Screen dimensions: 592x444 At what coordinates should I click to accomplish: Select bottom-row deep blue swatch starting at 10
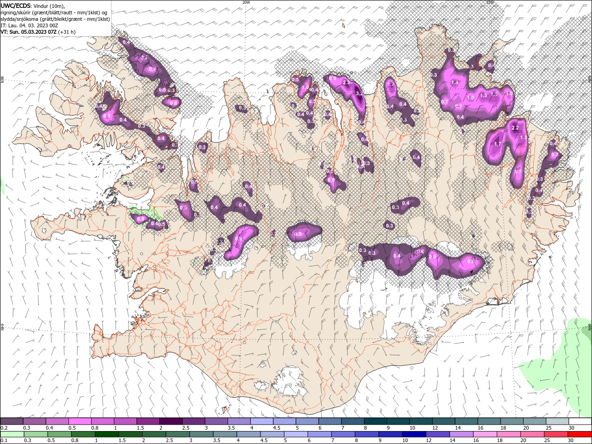414,434
